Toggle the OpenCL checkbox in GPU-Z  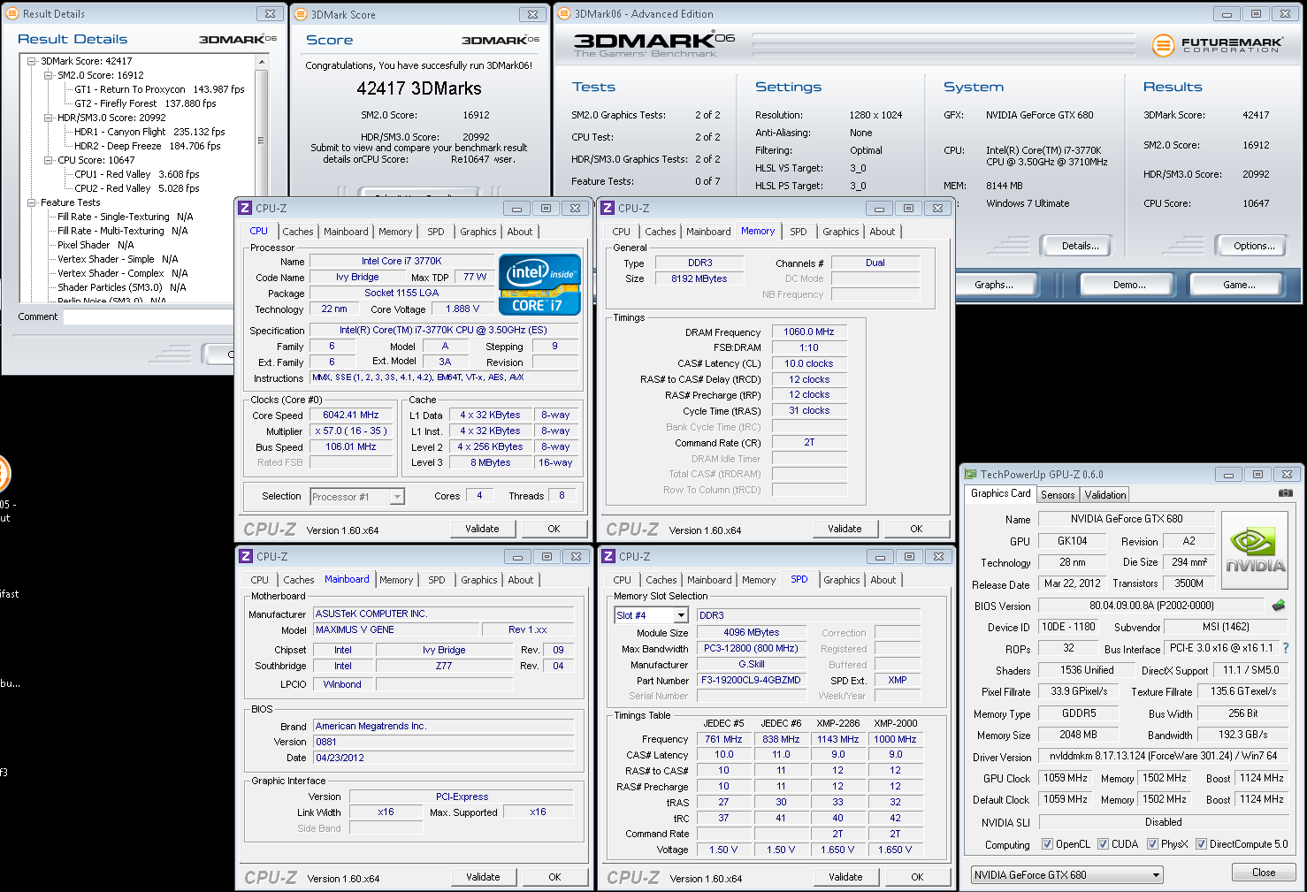[1047, 844]
